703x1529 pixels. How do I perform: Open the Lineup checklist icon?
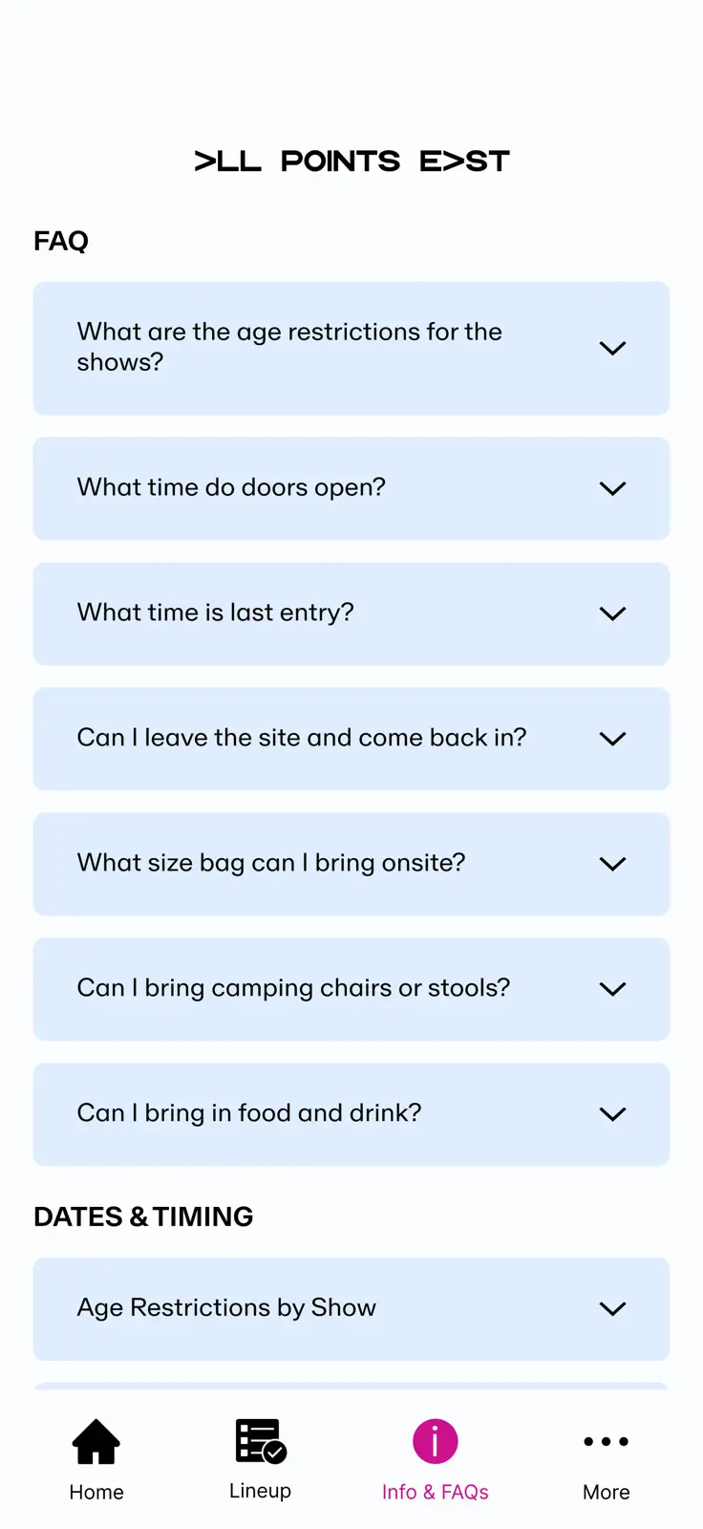[x=261, y=1441]
